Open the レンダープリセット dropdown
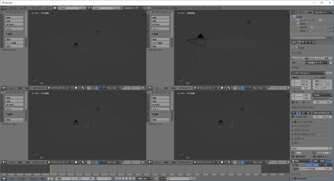The image size is (334, 181). (308, 73)
